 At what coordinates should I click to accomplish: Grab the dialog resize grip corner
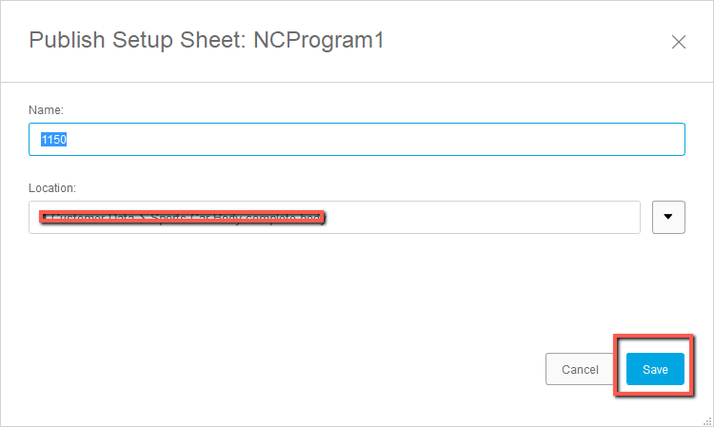pyautogui.click(x=705, y=419)
